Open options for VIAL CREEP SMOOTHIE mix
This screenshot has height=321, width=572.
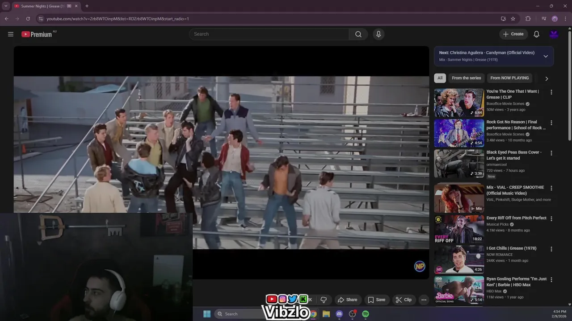[551, 188]
